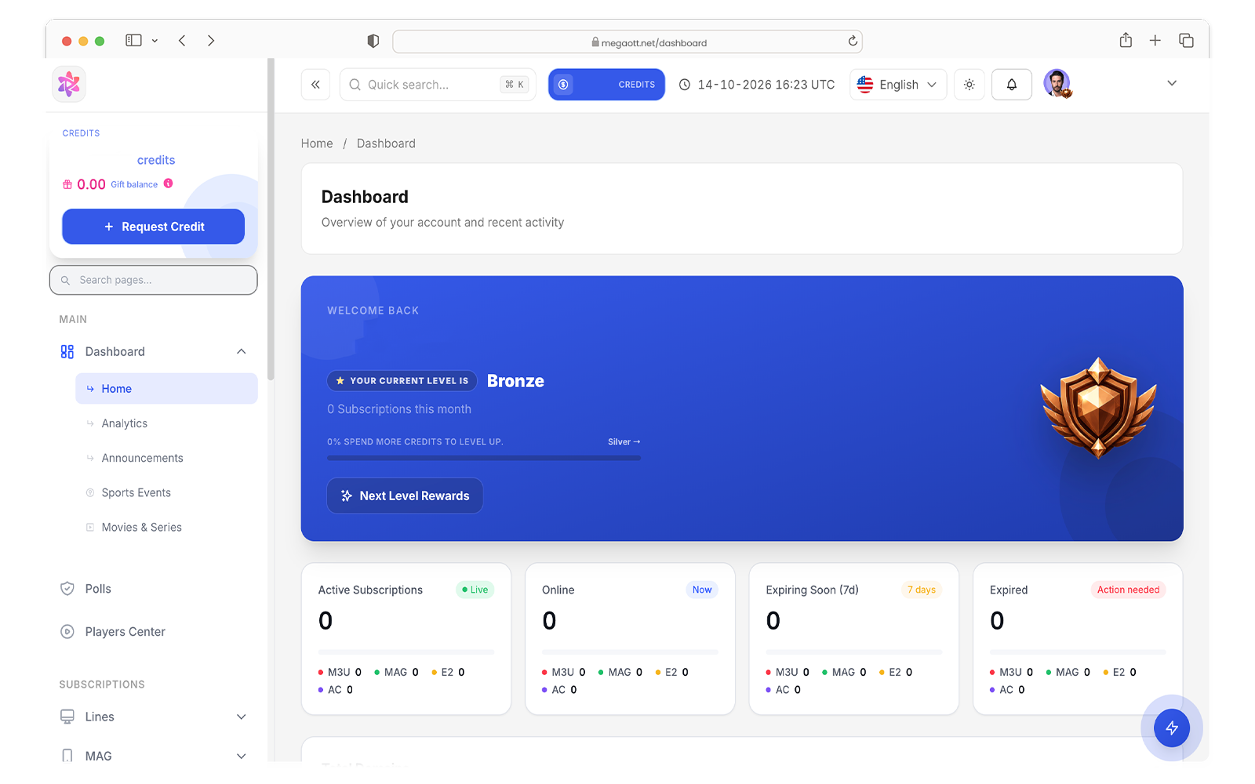Open user profile avatar
Viewport: 1255px width, 784px height.
coord(1057,84)
